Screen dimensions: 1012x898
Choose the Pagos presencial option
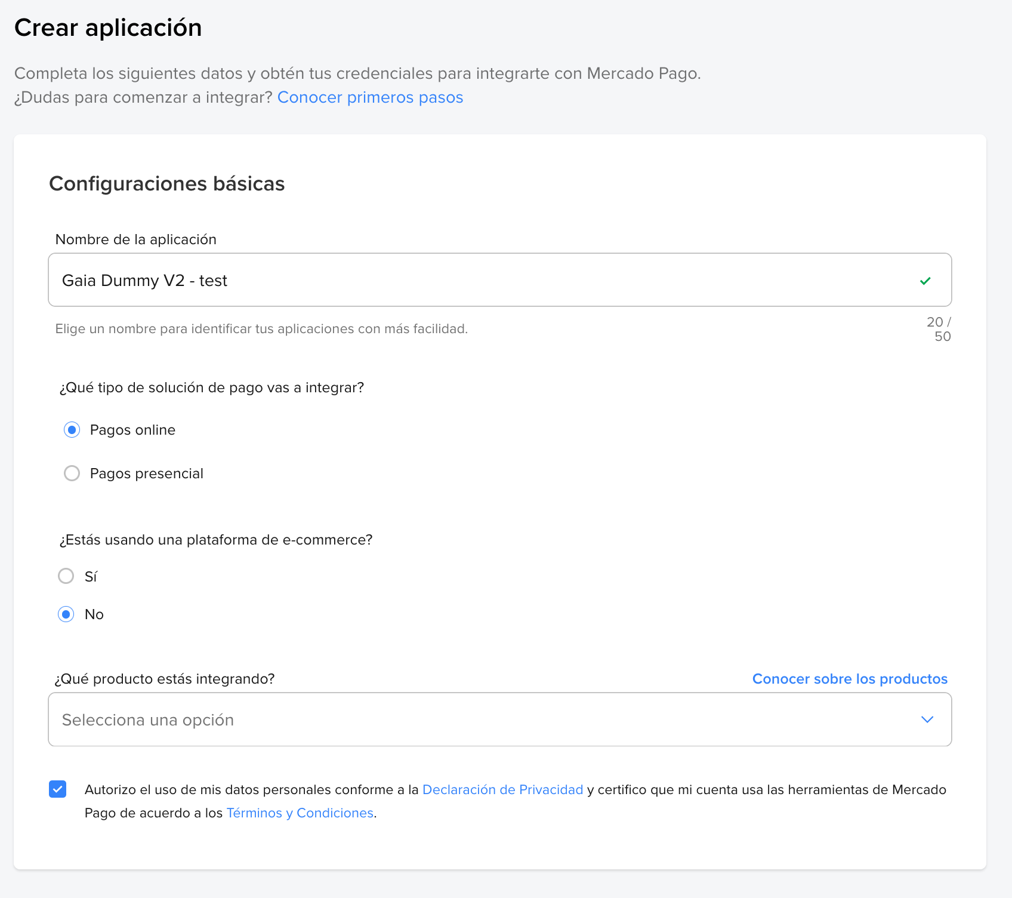coord(72,473)
